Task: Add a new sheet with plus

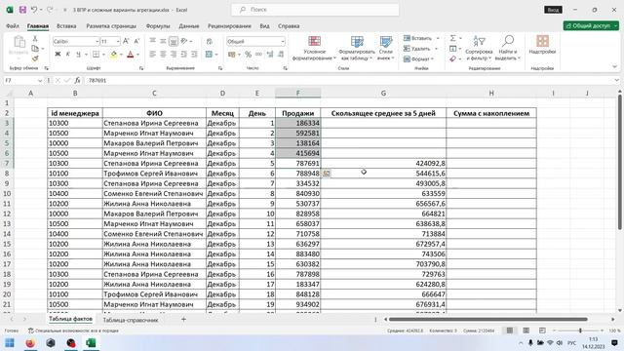Action: click(184, 319)
